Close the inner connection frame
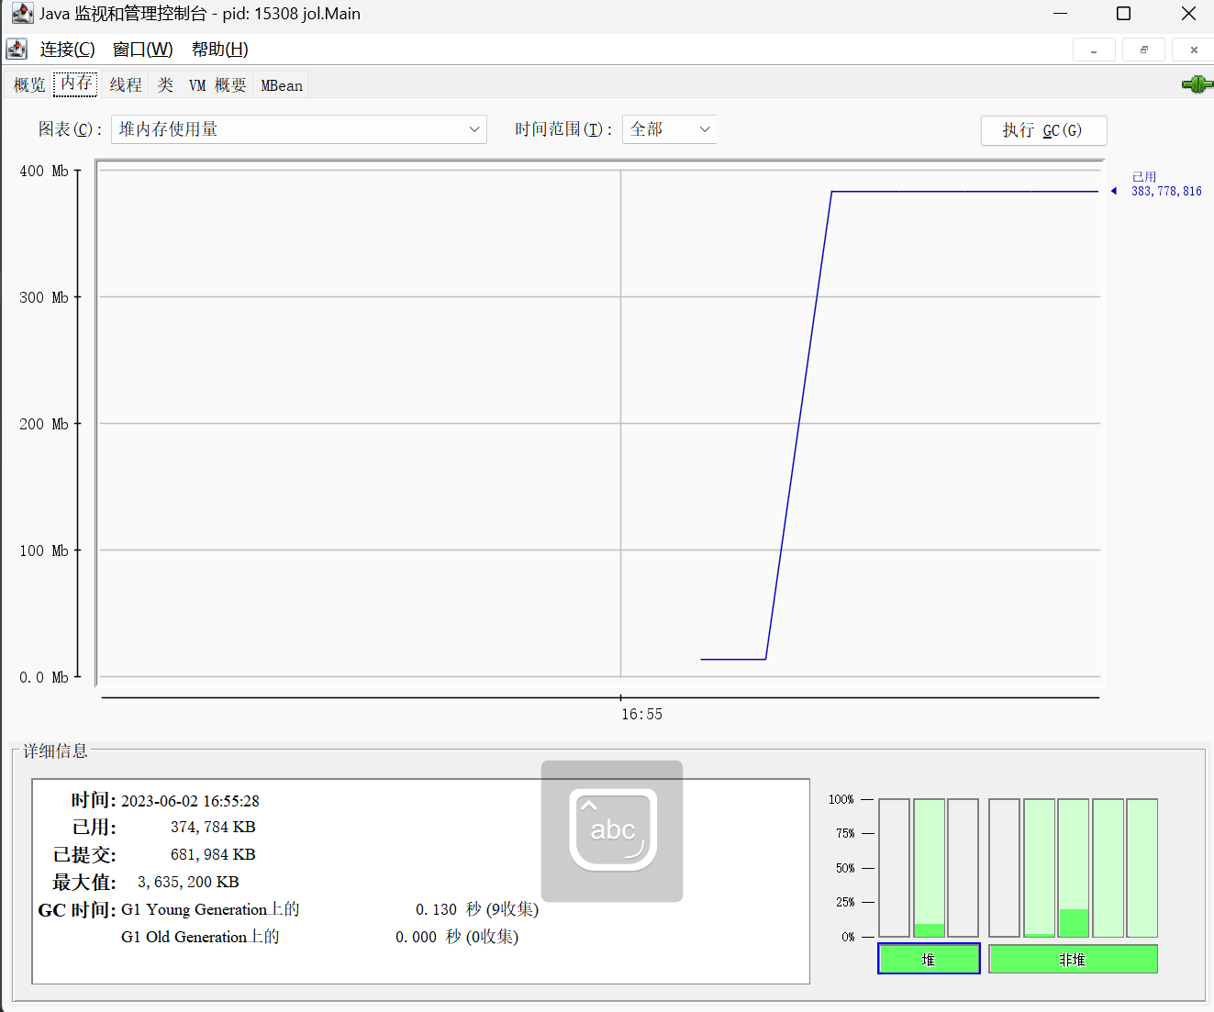The image size is (1214, 1012). 1193,50
